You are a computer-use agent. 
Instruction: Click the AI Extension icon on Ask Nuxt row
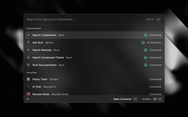[x=143, y=43]
